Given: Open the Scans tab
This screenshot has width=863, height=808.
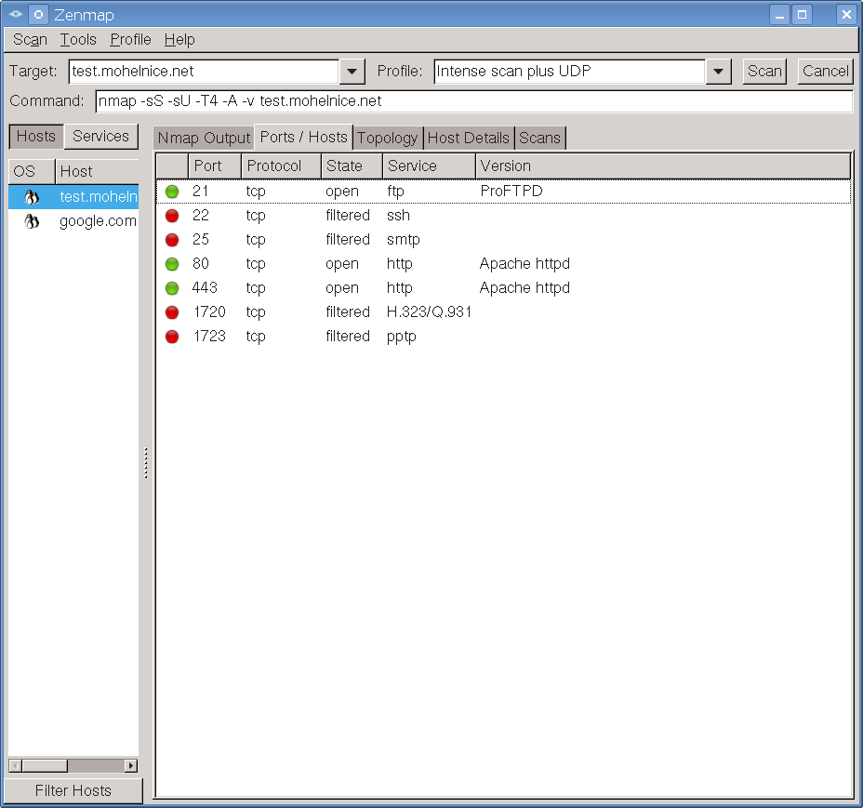Looking at the screenshot, I should point(540,138).
